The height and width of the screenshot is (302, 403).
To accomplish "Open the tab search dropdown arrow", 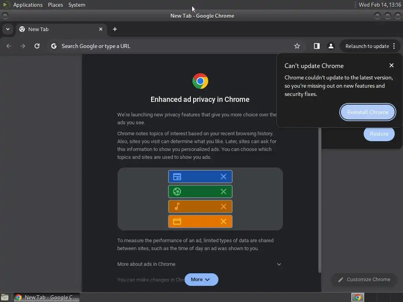I will tap(8, 29).
